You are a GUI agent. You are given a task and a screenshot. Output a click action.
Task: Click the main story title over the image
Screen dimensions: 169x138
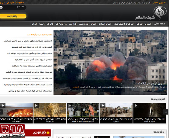pyautogui.click(x=151, y=84)
